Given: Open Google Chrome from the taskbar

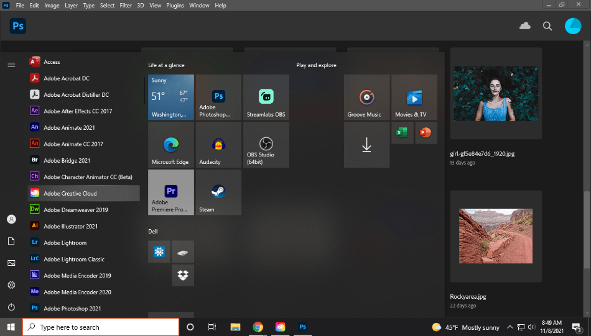Looking at the screenshot, I should [x=258, y=327].
